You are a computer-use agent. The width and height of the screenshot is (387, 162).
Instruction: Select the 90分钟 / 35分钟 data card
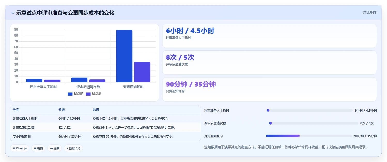click(269, 89)
